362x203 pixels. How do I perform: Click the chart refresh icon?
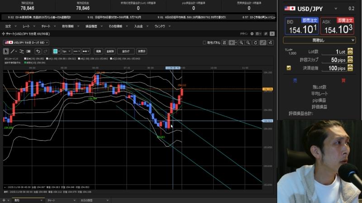pos(256,42)
